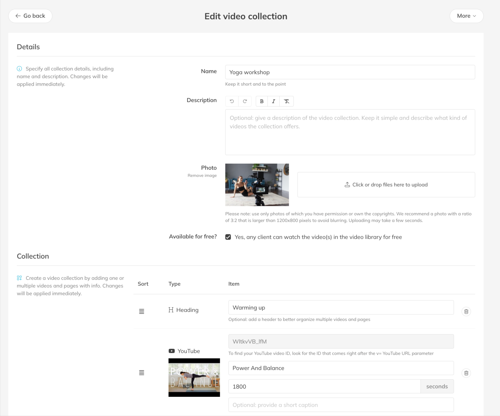This screenshot has width=500, height=416.
Task: Click the Power & Balance video thumbnail
Action: coord(194,378)
